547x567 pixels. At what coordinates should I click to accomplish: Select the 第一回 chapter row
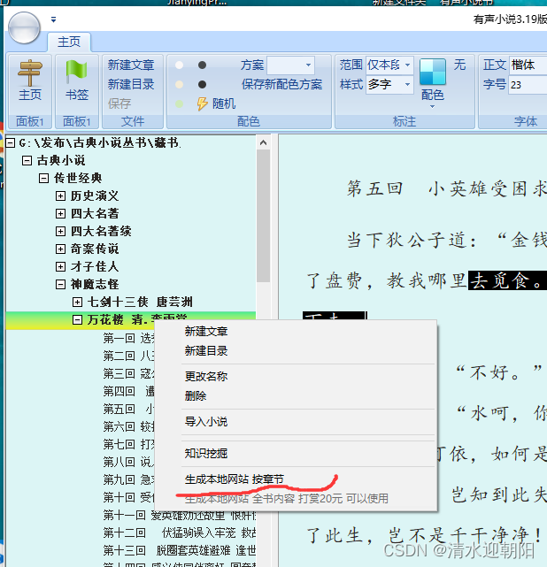coord(128,338)
